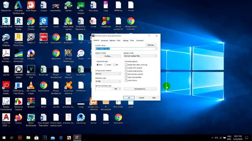This screenshot has height=141, width=252.
Task: Click the volume icon in system tray
Action: point(217,137)
